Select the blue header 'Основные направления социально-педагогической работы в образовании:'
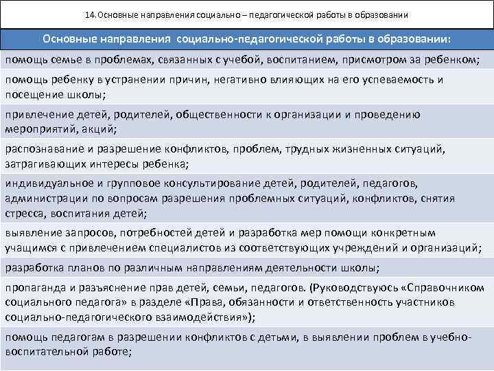The width and height of the screenshot is (494, 371). pos(247,39)
